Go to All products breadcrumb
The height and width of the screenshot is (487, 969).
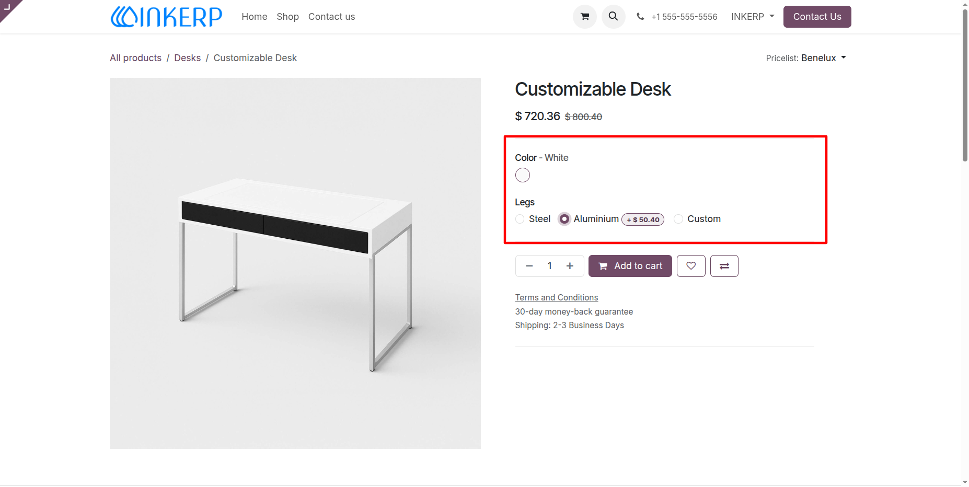click(x=136, y=58)
